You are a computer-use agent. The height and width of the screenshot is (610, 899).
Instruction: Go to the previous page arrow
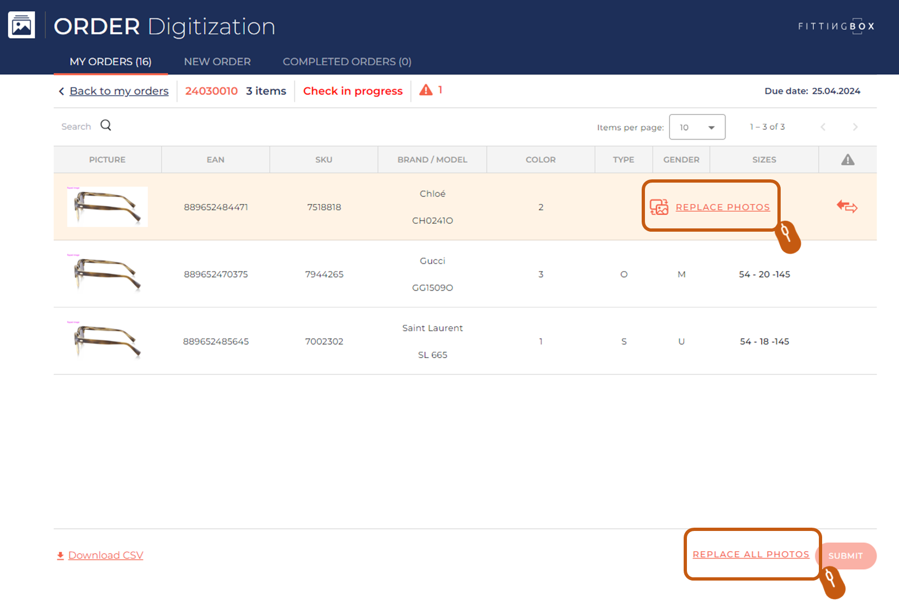click(x=823, y=127)
